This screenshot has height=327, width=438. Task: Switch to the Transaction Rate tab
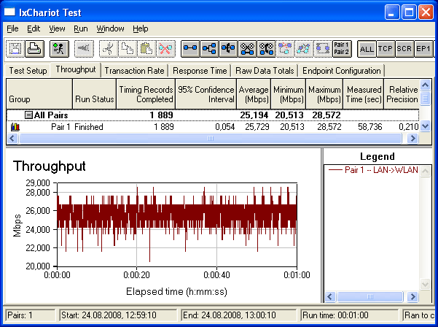(134, 71)
